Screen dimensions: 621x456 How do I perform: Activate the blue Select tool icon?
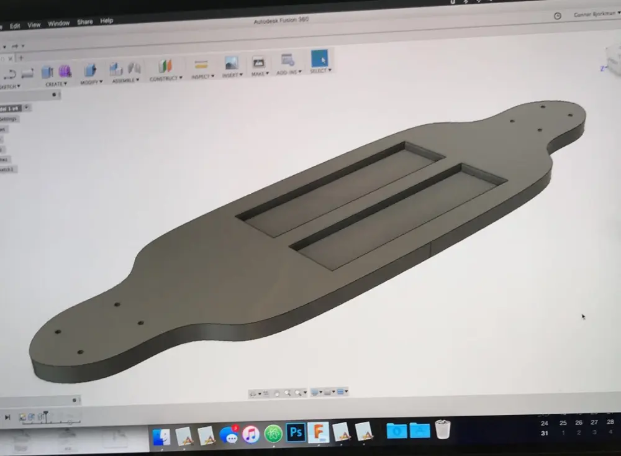click(319, 59)
